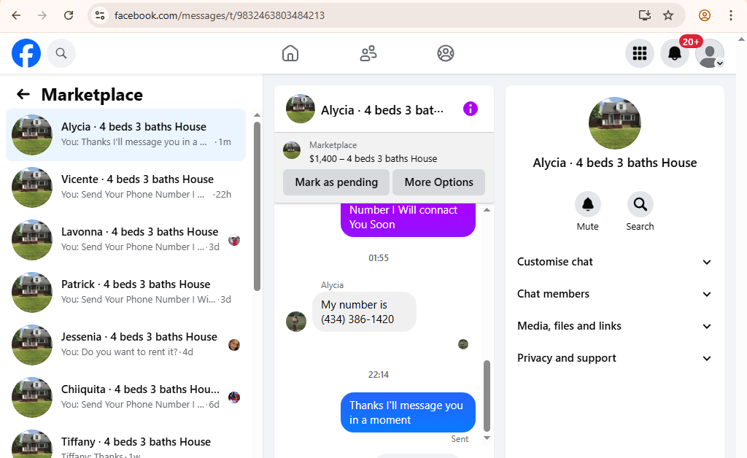The width and height of the screenshot is (747, 458).
Task: Expand the Chat members section
Action: click(x=614, y=294)
